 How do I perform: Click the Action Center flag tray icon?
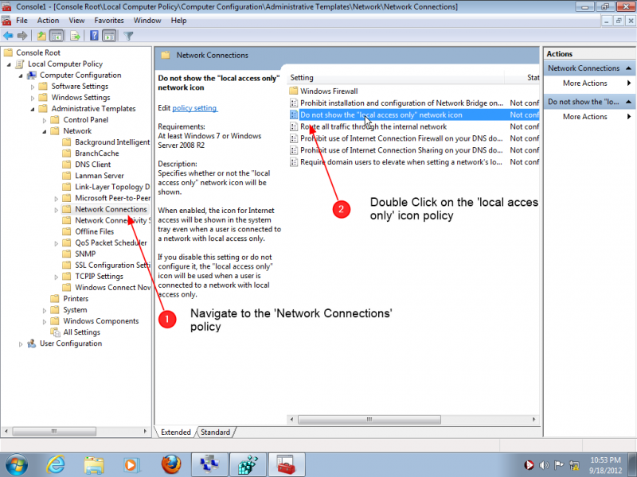559,465
